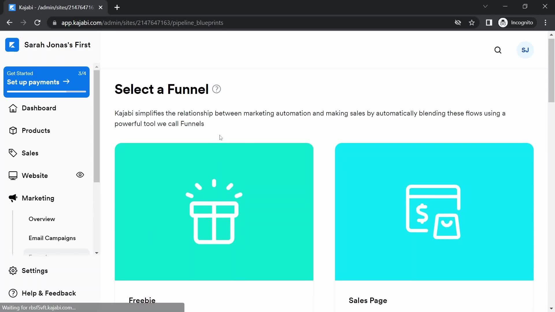Click the main page scrollbar thumb
555x312 pixels.
coord(551,70)
